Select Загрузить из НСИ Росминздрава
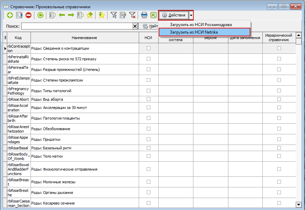The height and width of the screenshot is (210, 305). pyautogui.click(x=201, y=25)
